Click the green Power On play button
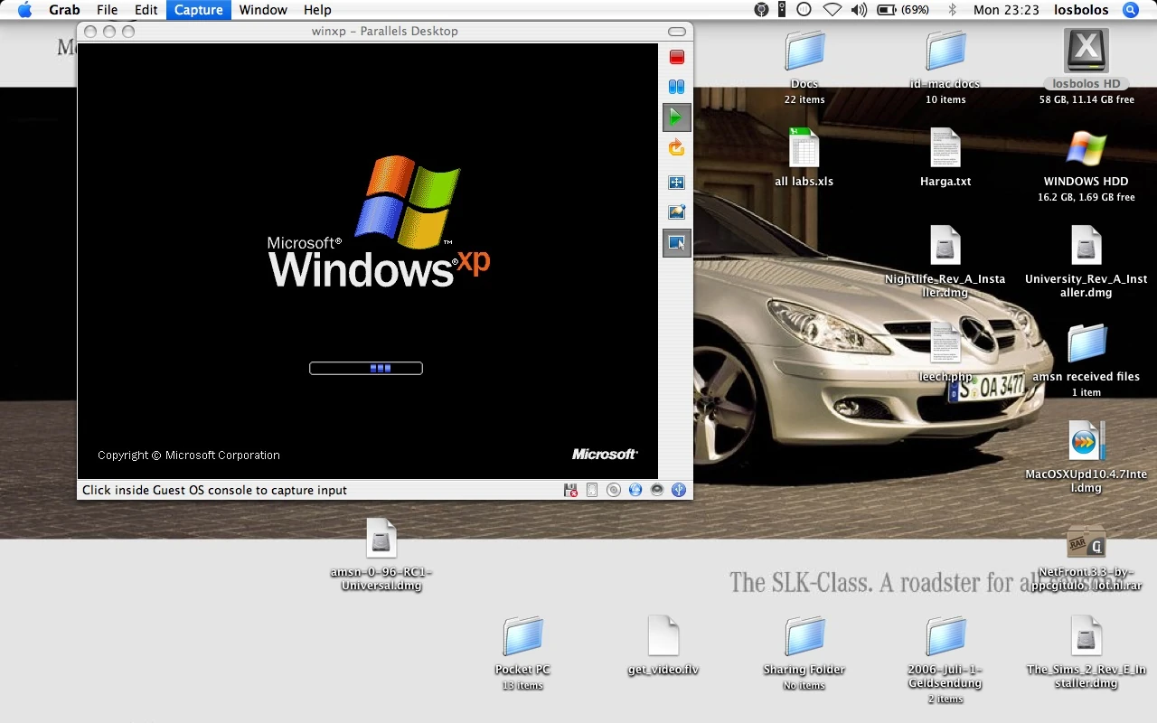 pos(676,117)
